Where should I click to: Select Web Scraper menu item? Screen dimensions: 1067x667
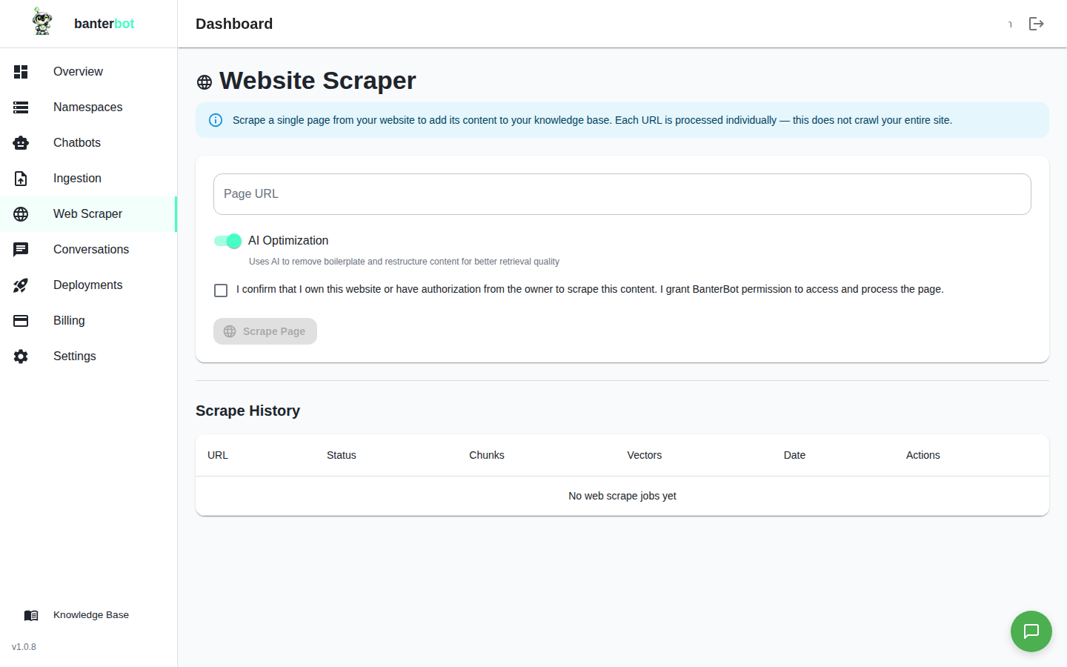pos(88,214)
